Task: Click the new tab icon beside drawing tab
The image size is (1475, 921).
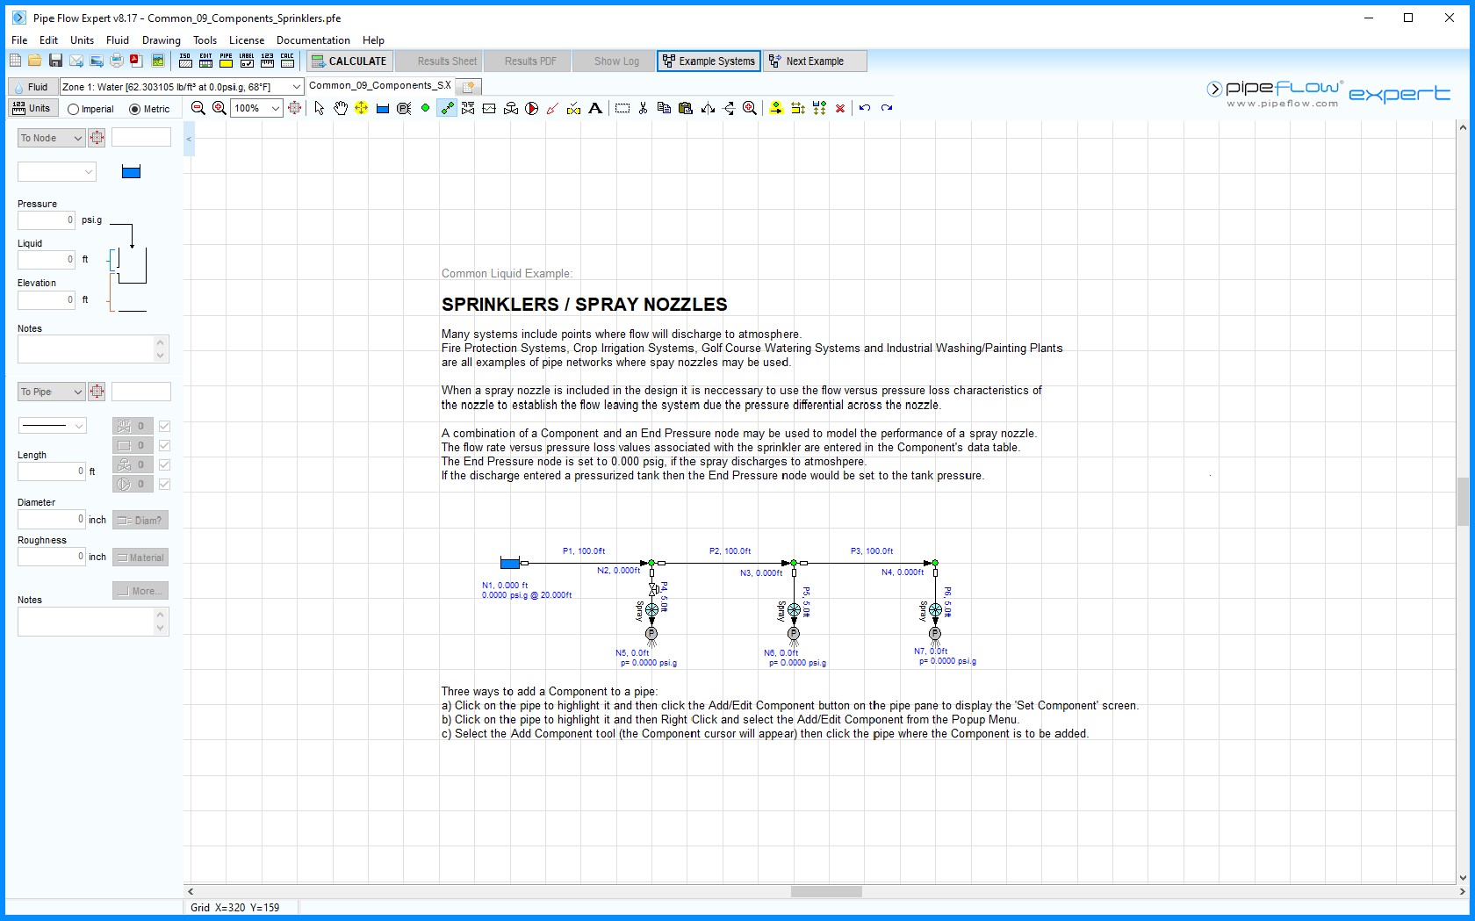Action: [469, 86]
